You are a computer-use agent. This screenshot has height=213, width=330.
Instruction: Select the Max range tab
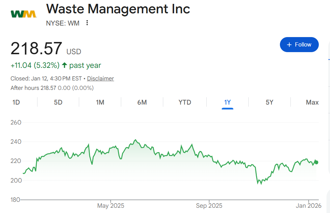[312, 102]
